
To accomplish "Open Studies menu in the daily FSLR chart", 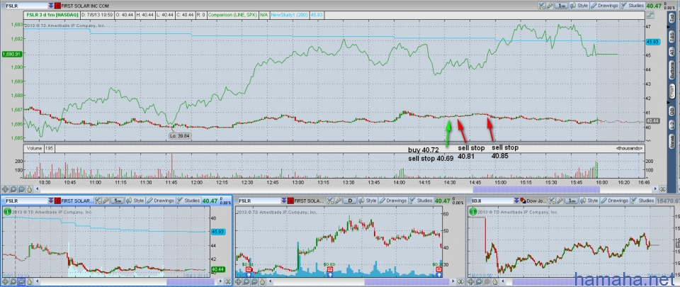I will pos(421,201).
